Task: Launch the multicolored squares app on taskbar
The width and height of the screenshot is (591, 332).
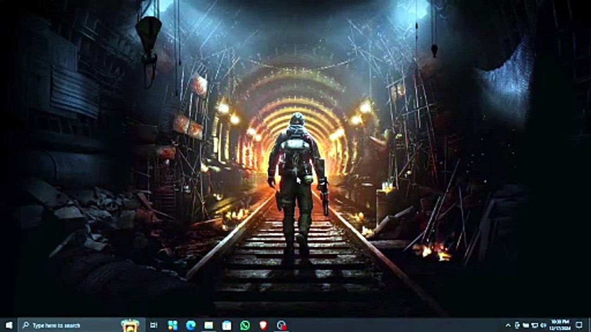Action: (173, 325)
